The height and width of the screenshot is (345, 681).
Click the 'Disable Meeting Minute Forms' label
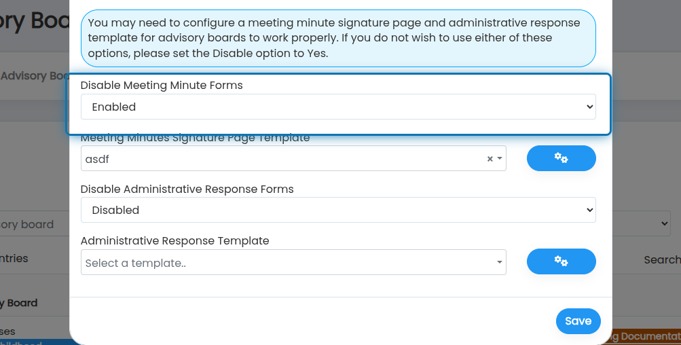162,85
